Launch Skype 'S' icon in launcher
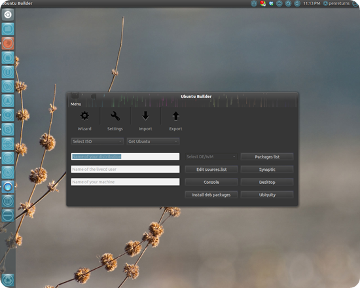 click(x=8, y=130)
